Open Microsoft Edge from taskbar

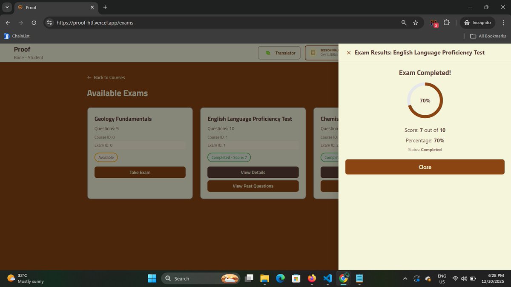pos(280,278)
